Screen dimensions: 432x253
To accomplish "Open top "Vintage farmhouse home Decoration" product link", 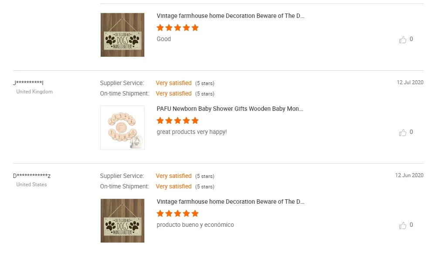I will pyautogui.click(x=231, y=16).
